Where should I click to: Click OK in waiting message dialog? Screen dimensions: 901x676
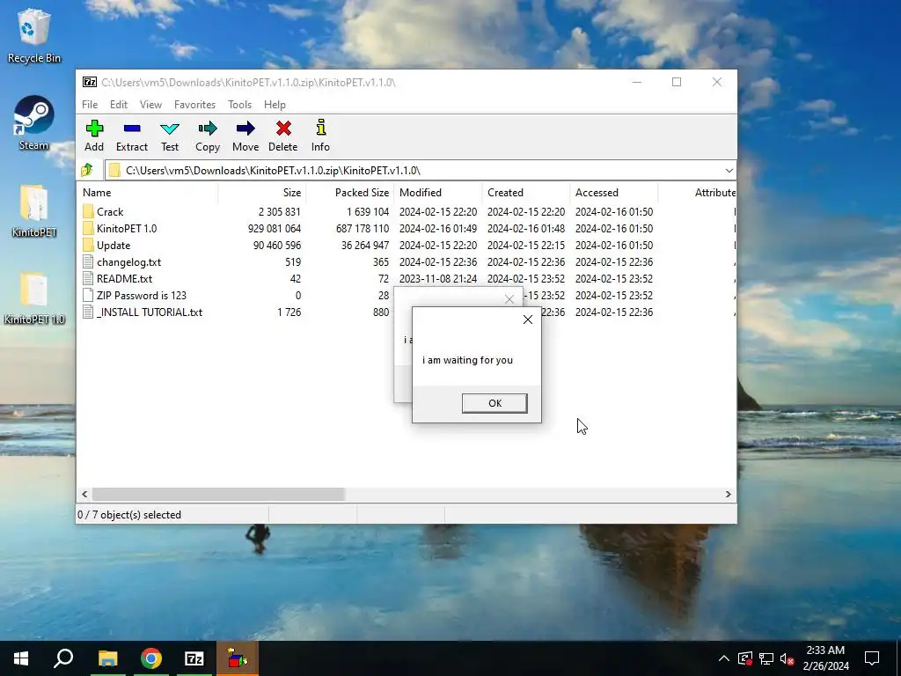tap(494, 403)
